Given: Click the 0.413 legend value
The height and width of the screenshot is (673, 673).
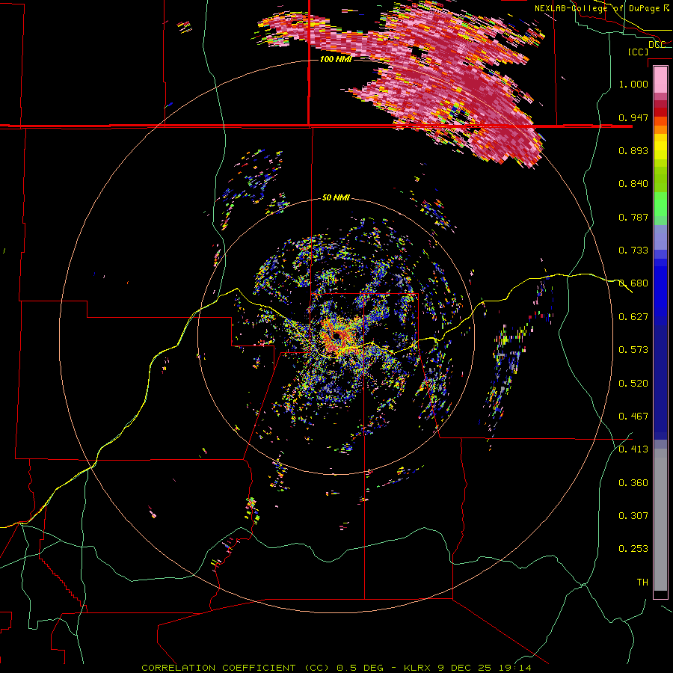Looking at the screenshot, I should 633,449.
